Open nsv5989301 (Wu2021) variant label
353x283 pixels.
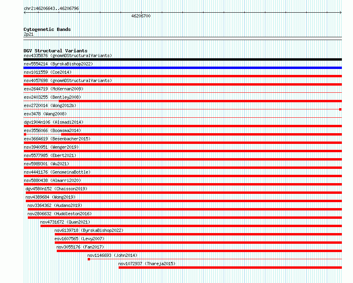click(46, 164)
